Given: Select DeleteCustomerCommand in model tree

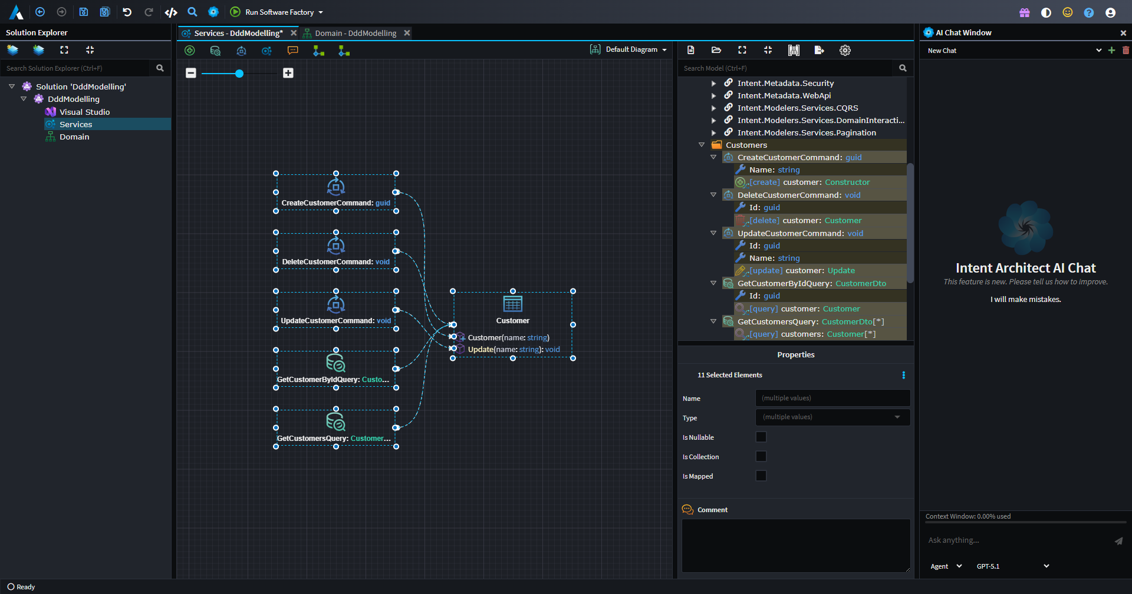Looking at the screenshot, I should [799, 195].
